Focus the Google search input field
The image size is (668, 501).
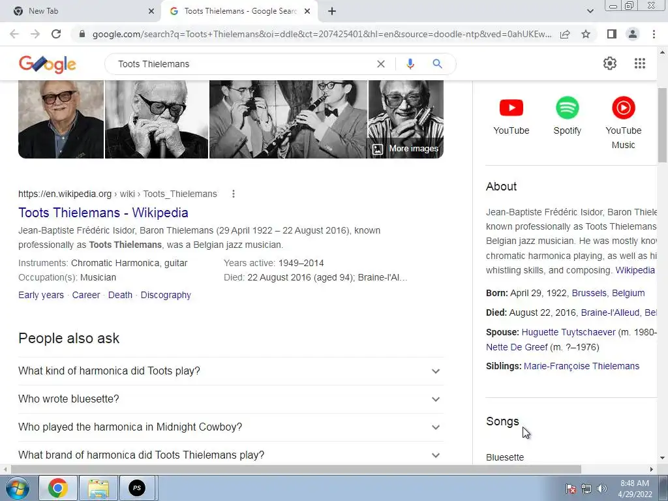(x=243, y=64)
